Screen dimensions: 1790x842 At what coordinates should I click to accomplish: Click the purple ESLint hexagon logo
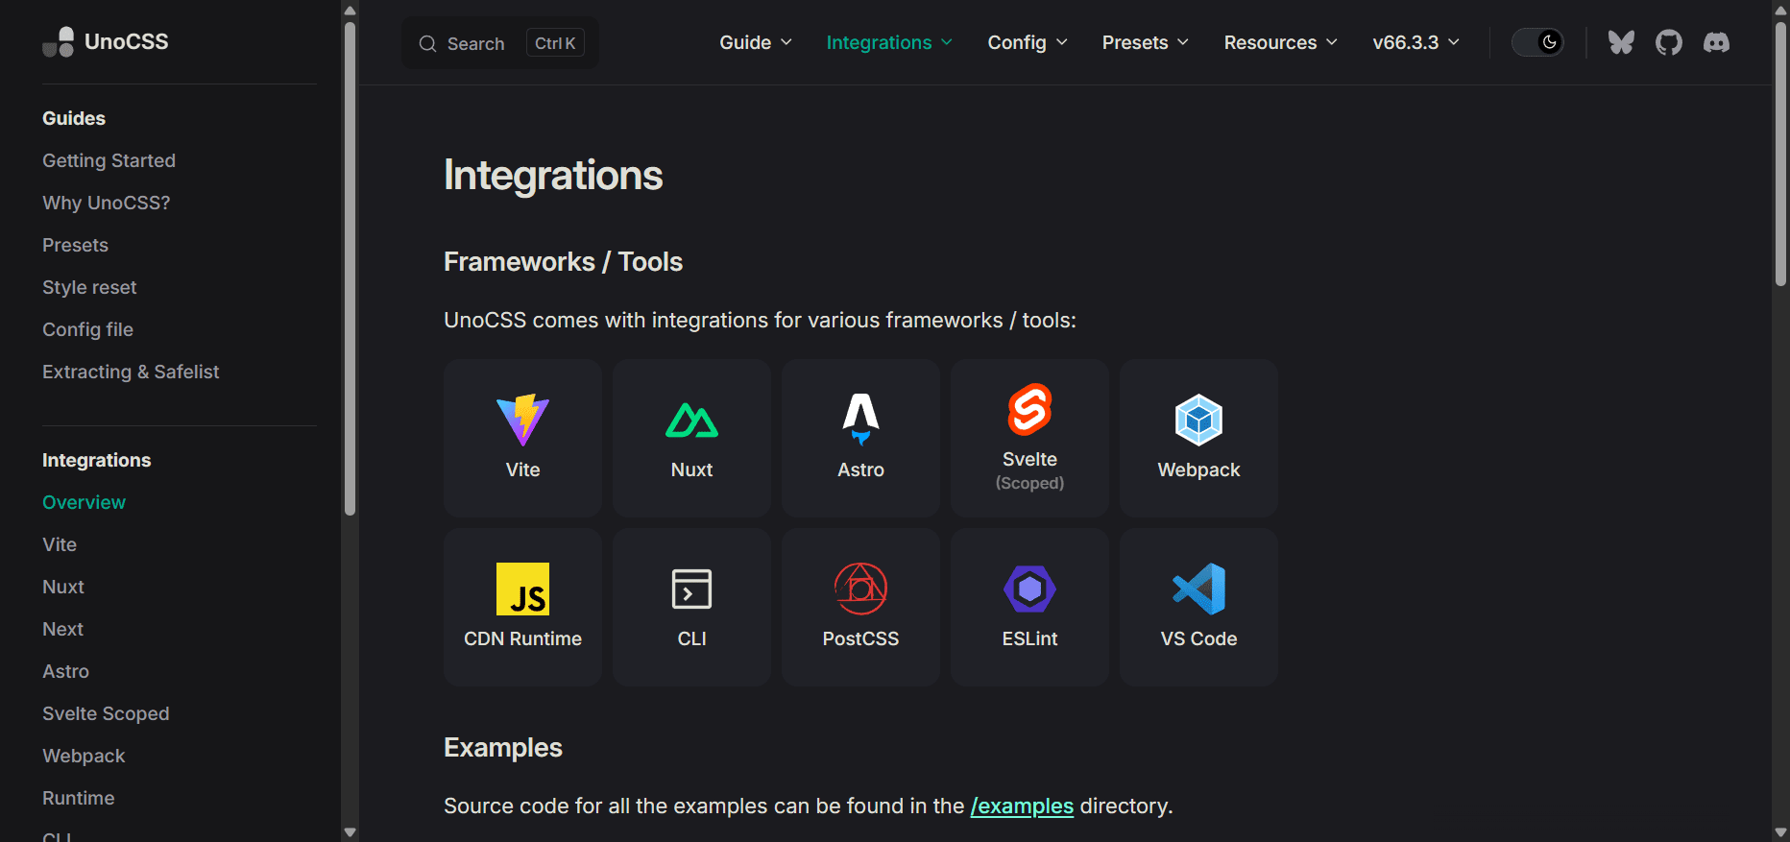[x=1029, y=589]
